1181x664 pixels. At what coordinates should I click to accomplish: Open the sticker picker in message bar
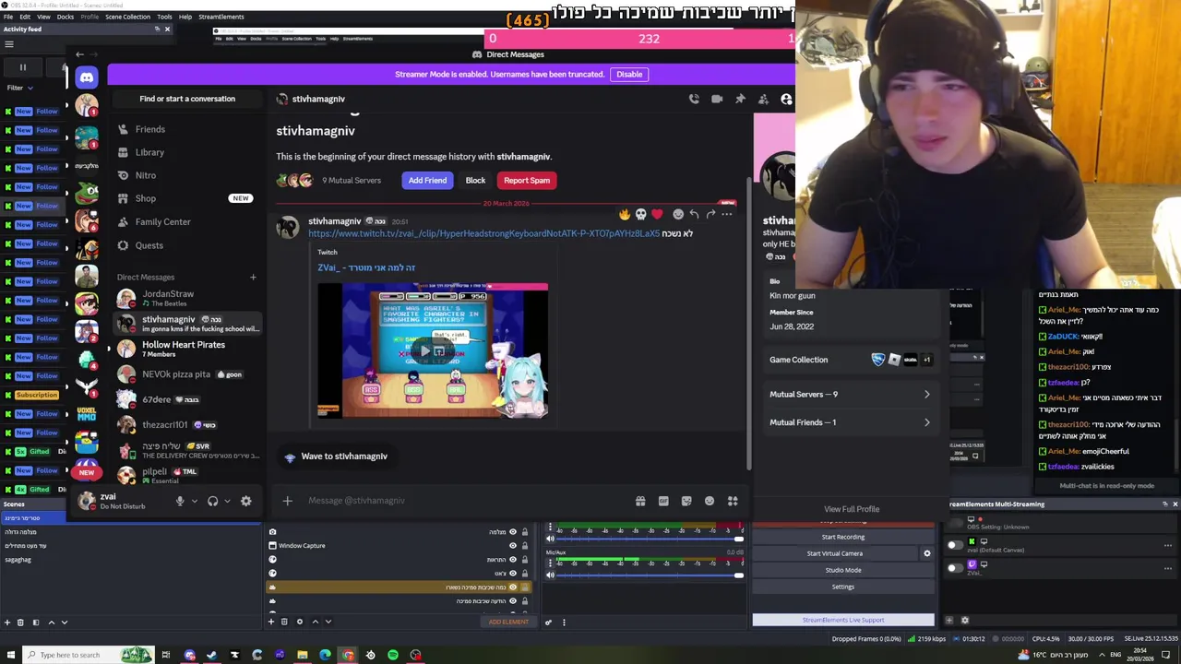click(x=686, y=501)
